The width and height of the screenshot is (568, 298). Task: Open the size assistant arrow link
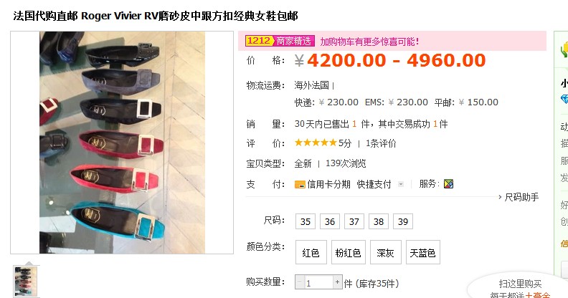[500, 197]
